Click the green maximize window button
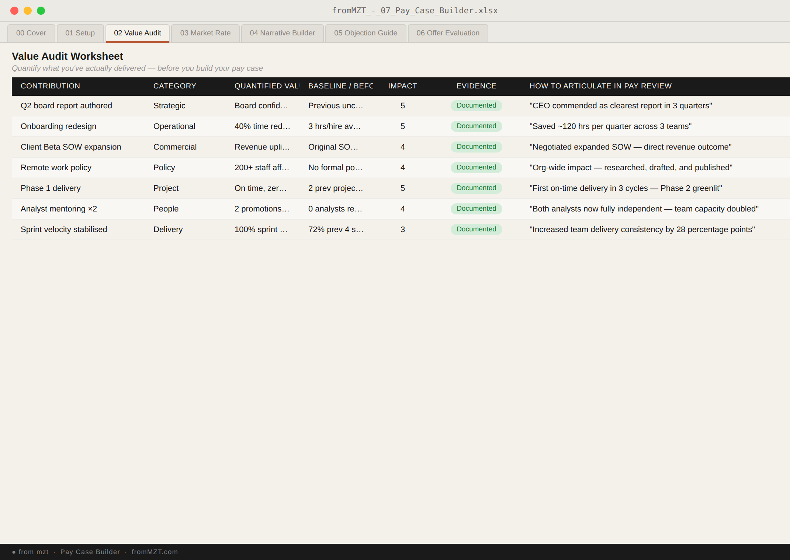790x560 pixels. (x=41, y=11)
